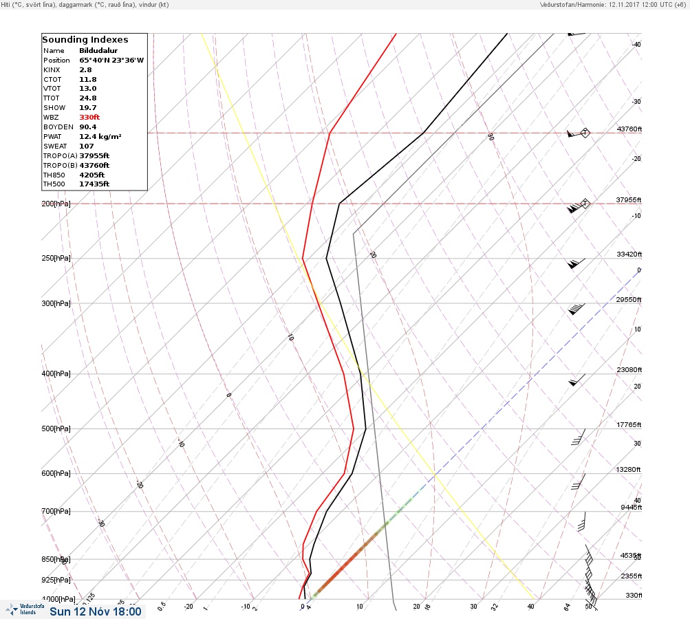The width and height of the screenshot is (690, 619).
Task: Click the tropopause diamond marker at 43760ft
Action: [x=585, y=133]
